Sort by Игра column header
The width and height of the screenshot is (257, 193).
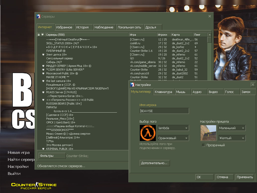[x=143, y=35]
